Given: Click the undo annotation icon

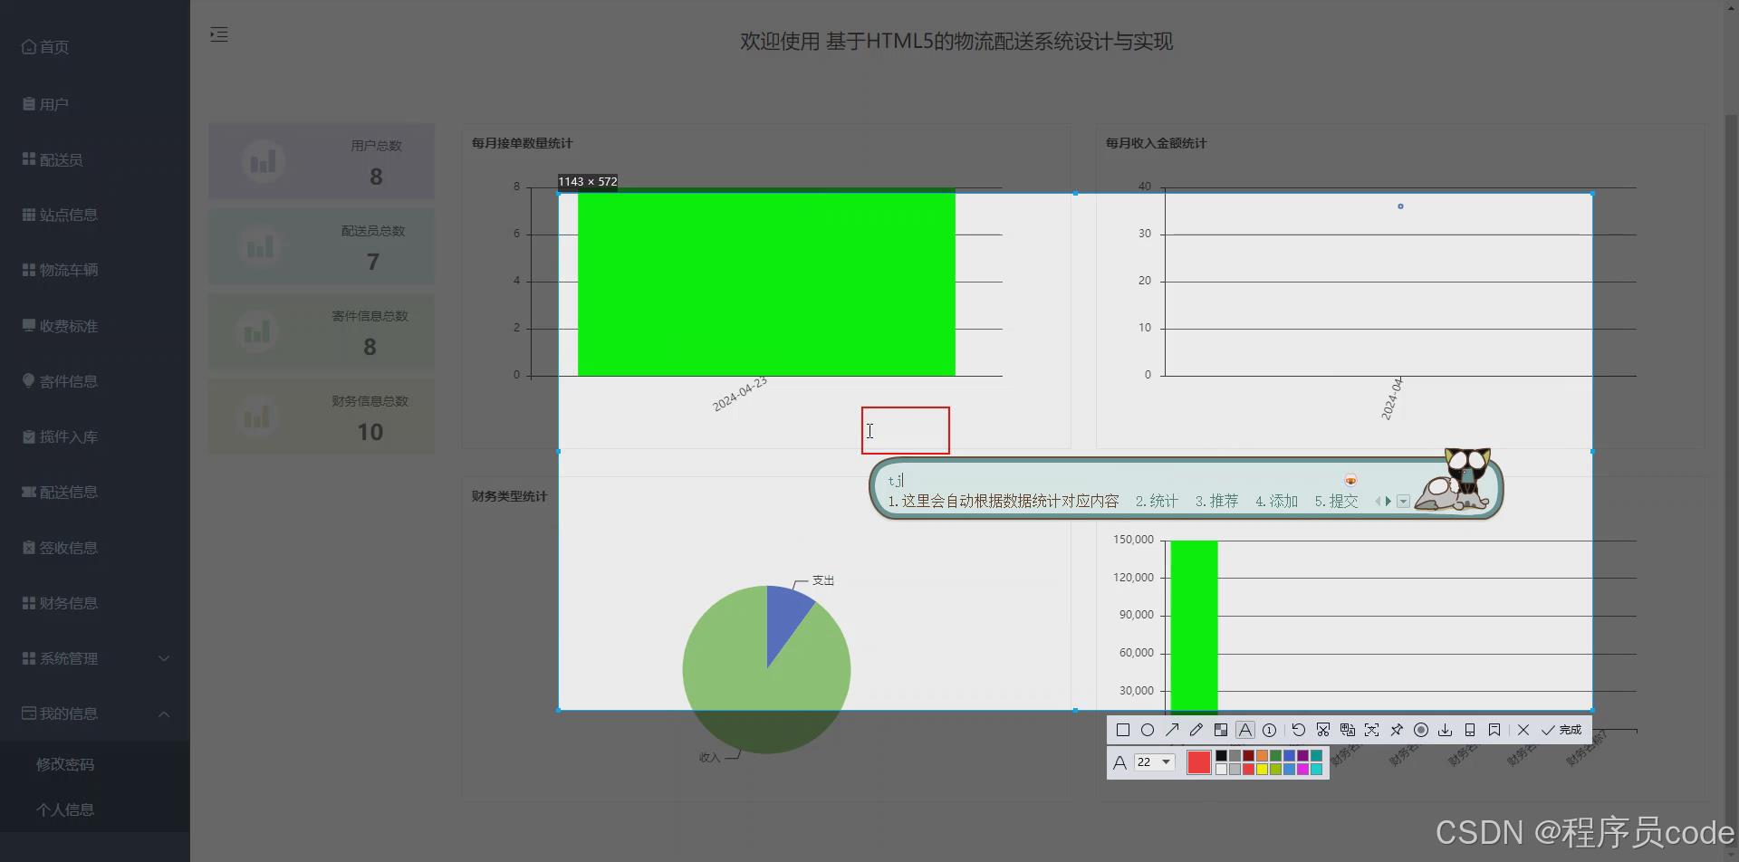Looking at the screenshot, I should pos(1298,730).
